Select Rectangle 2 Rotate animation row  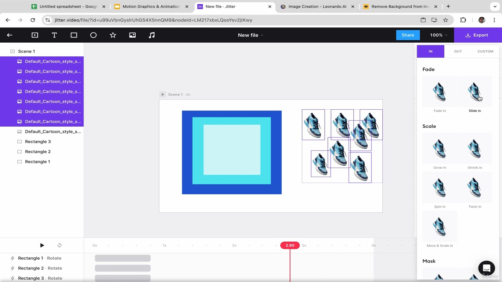coord(42,268)
